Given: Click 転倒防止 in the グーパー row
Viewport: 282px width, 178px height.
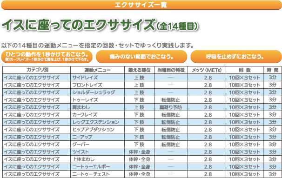Looking at the screenshot, I should pyautogui.click(x=171, y=145).
